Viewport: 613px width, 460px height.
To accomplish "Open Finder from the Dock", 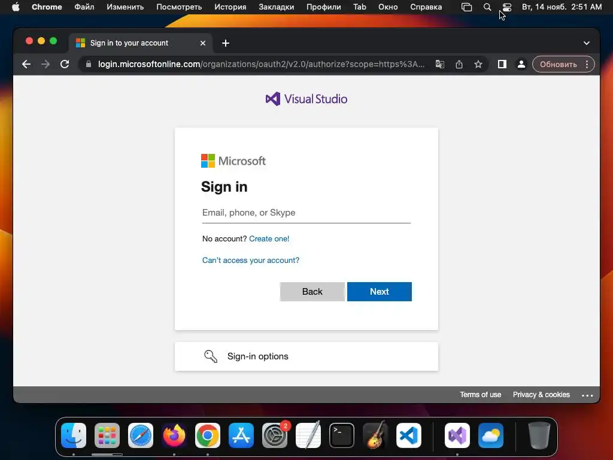I will pos(74,435).
